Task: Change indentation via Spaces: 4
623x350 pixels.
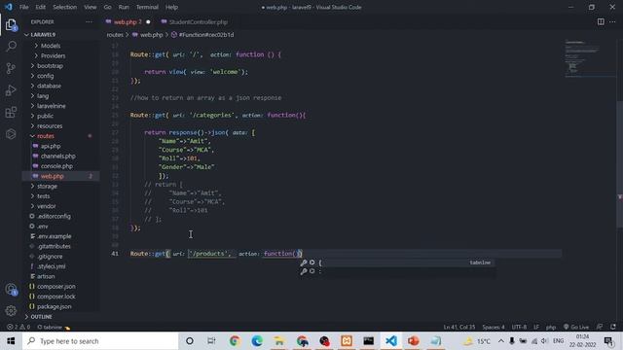Action: click(494, 327)
